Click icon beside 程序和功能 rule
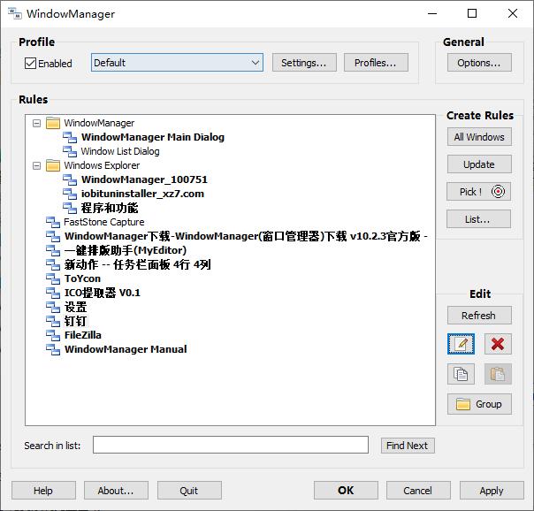 (70, 208)
